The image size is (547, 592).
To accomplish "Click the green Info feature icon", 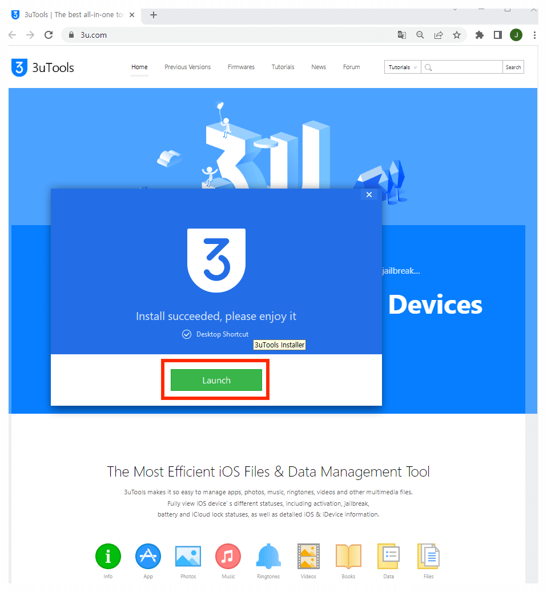I will 108,556.
